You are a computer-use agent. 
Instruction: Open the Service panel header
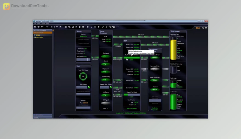click(x=83, y=31)
